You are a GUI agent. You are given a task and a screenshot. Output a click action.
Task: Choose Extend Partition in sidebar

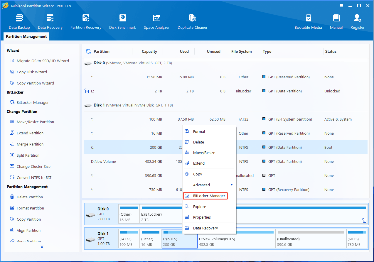(x=26, y=133)
